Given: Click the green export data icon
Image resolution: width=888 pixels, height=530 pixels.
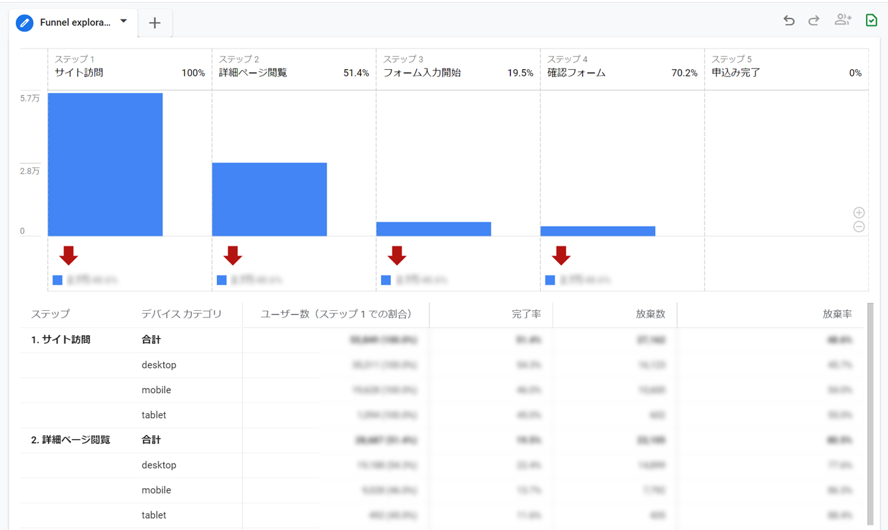Looking at the screenshot, I should coord(871,20).
